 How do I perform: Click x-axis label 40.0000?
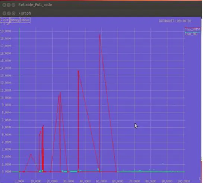pyautogui.click(x=85, y=181)
